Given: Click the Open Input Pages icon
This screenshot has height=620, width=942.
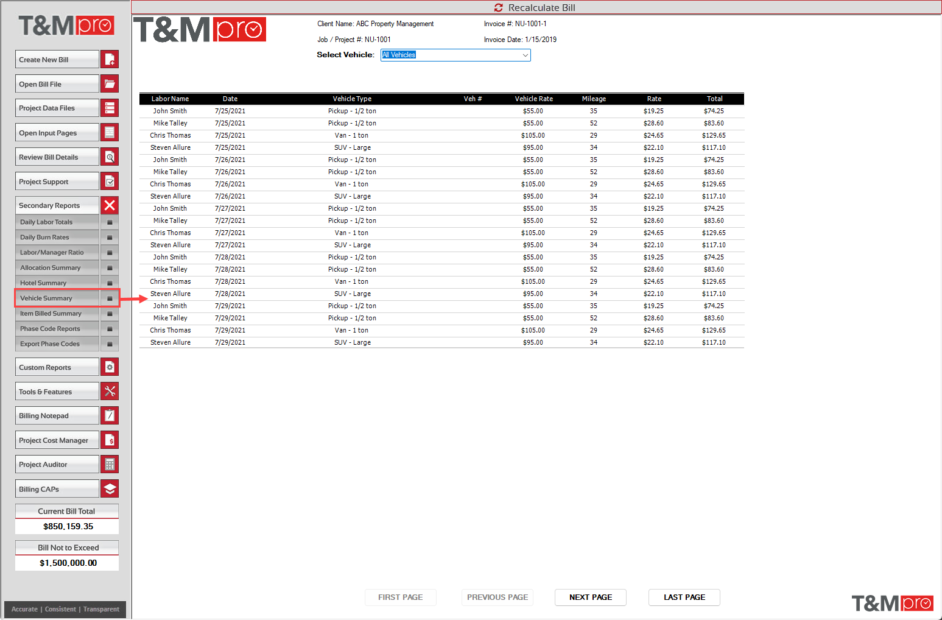Looking at the screenshot, I should 110,132.
